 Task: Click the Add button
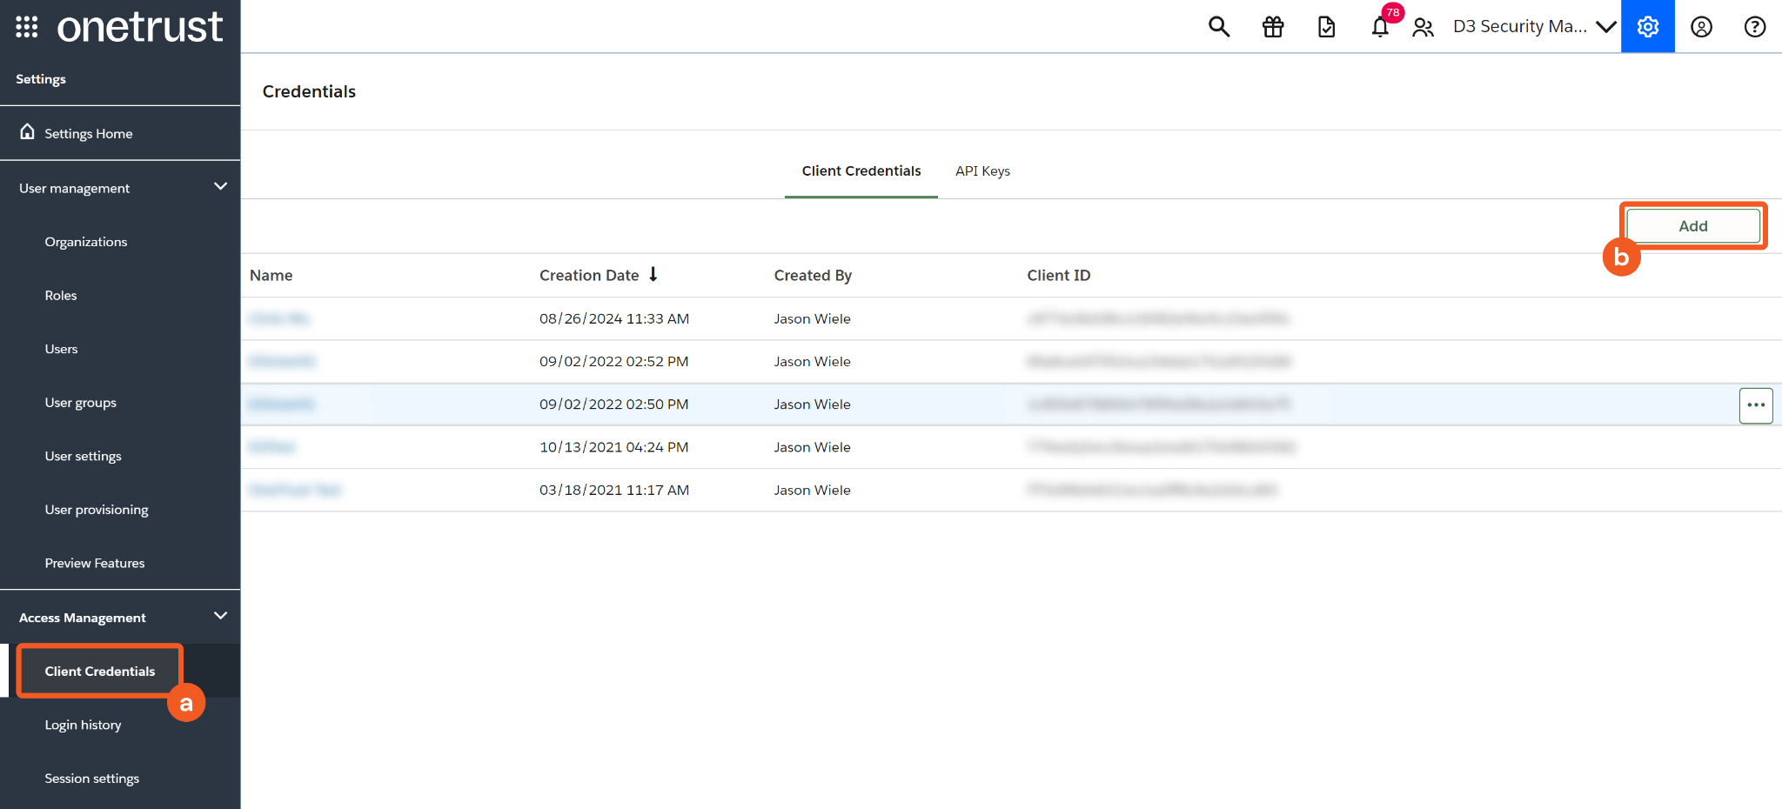click(x=1692, y=226)
